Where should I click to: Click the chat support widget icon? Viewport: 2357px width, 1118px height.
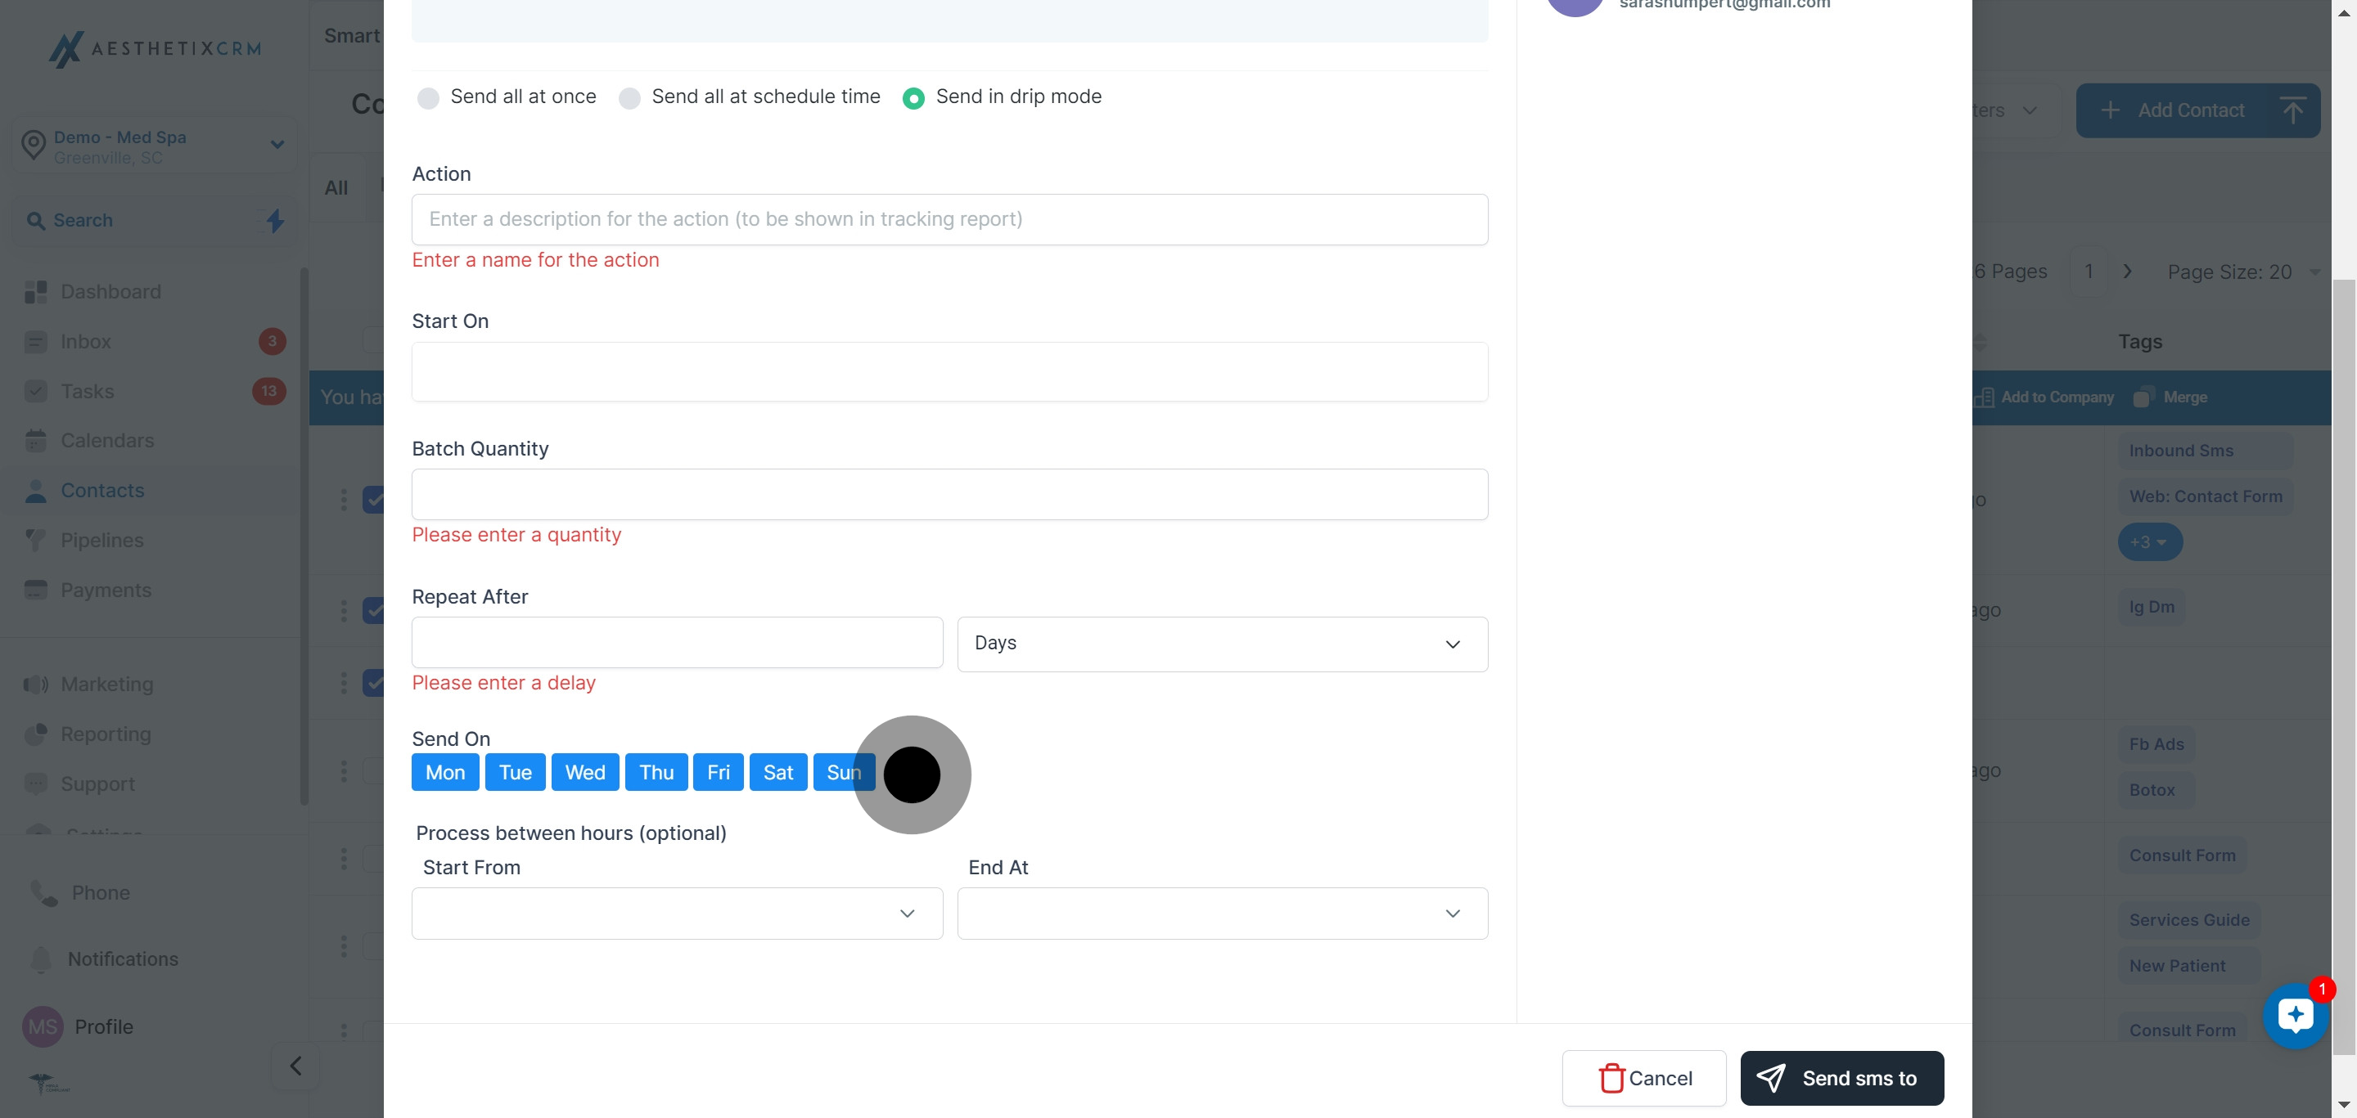coord(2295,1016)
